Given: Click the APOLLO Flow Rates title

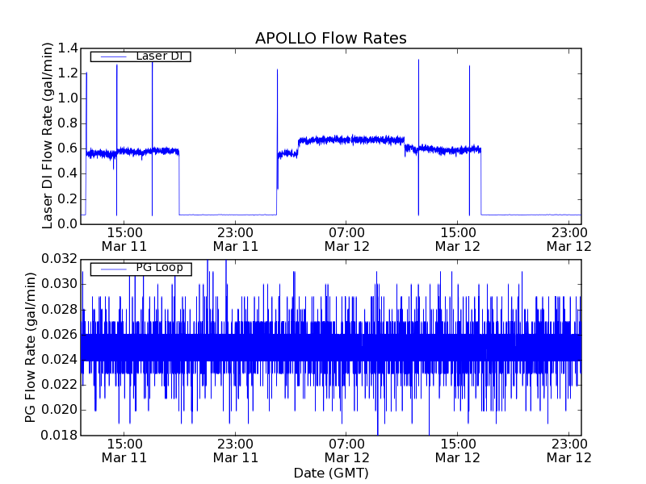Looking at the screenshot, I should (x=331, y=38).
